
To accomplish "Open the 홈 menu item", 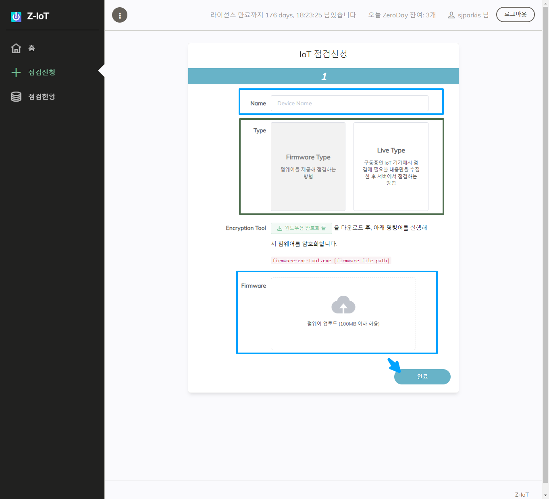I will pos(32,48).
